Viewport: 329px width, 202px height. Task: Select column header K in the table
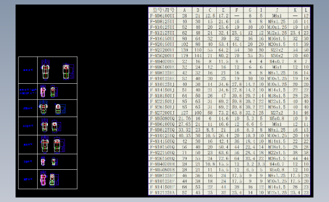(x=295, y=10)
